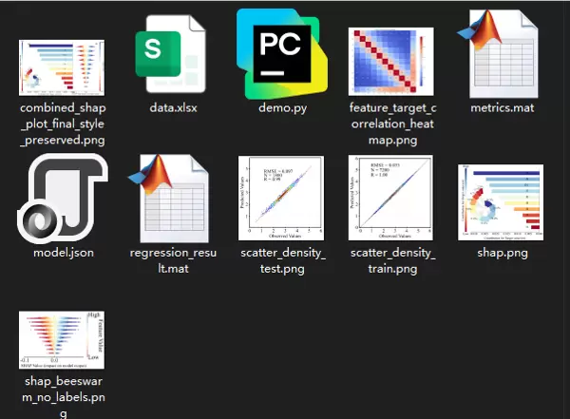Click the "shap.png" filename text
Image resolution: width=570 pixels, height=419 pixels.
click(x=502, y=254)
